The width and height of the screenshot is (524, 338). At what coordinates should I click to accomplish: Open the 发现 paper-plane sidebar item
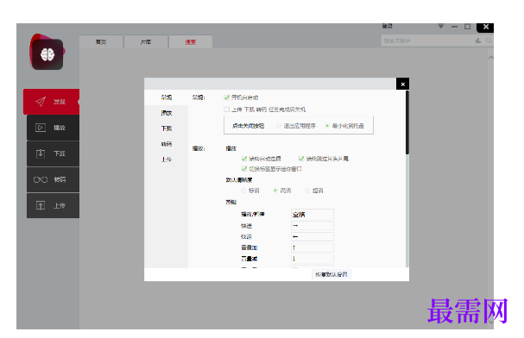click(51, 102)
